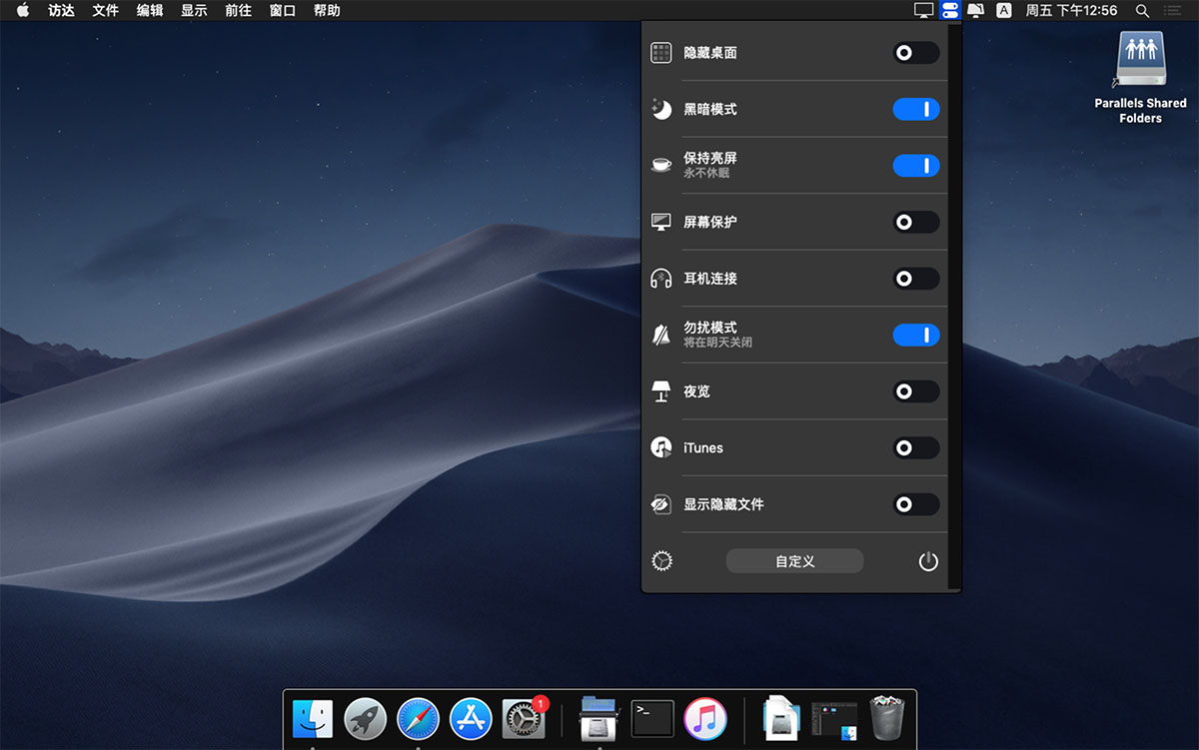Enable the 显示隐藏文件 switch

pos(915,504)
